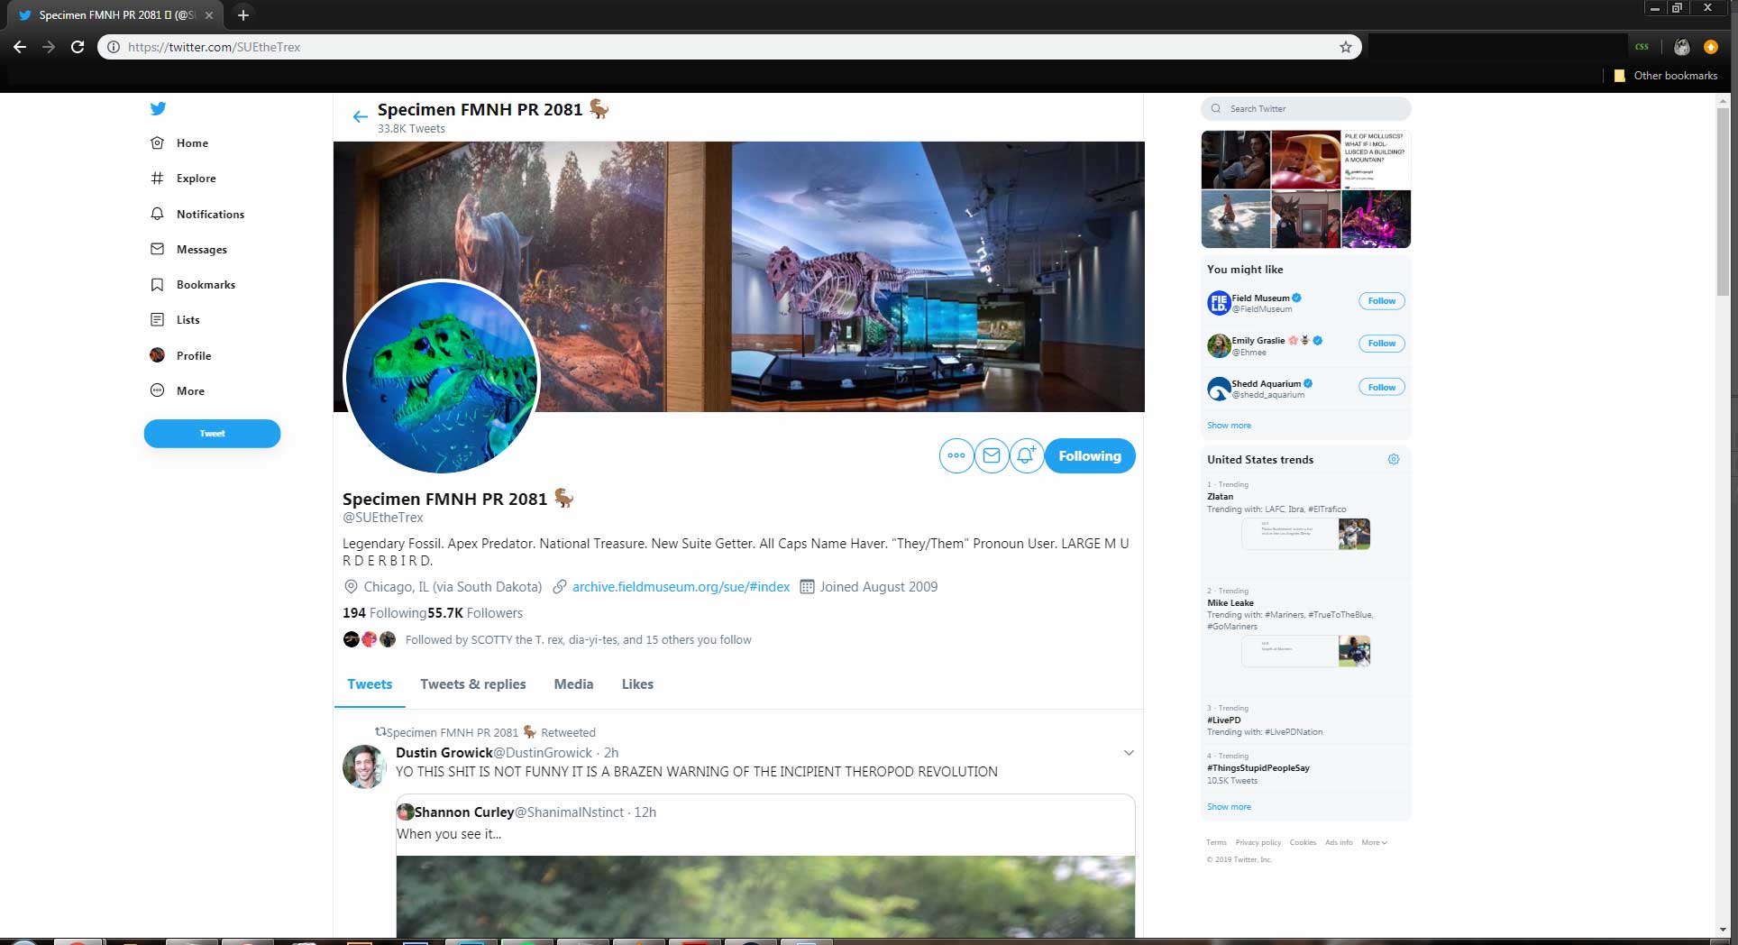
Task: Switch to the Tweets tab
Action: click(370, 684)
